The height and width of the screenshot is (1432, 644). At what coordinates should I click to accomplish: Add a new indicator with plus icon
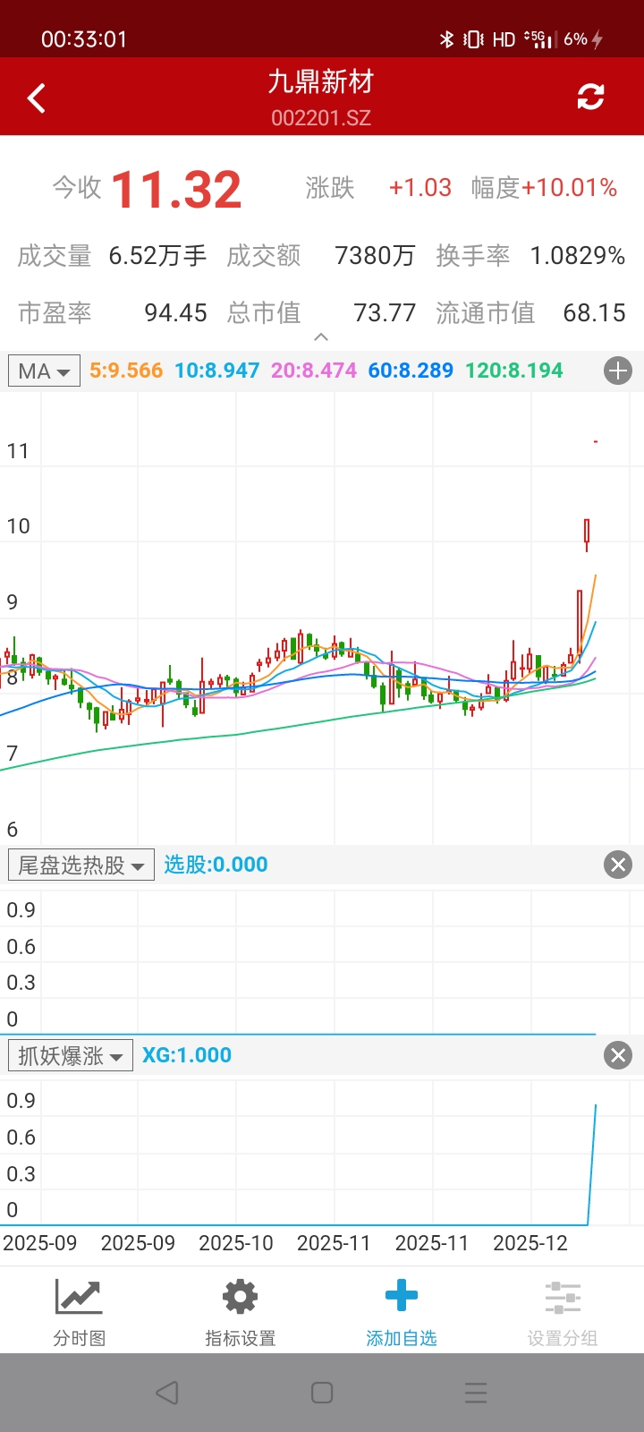618,371
